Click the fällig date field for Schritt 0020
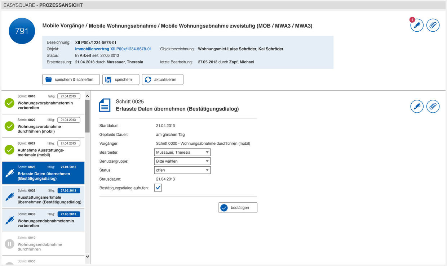447x266 pixels. click(x=68, y=120)
